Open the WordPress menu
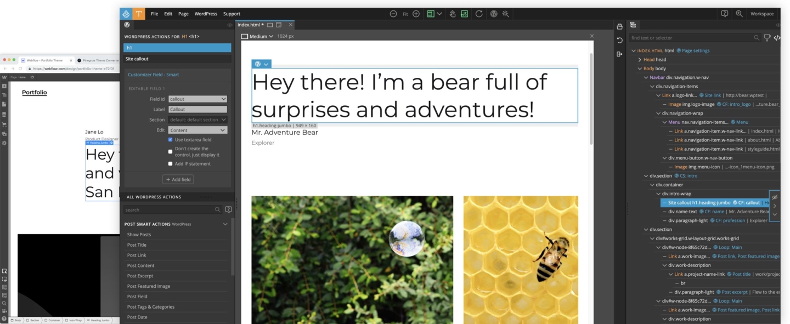Screen dimensions: 790x324 tap(206, 14)
